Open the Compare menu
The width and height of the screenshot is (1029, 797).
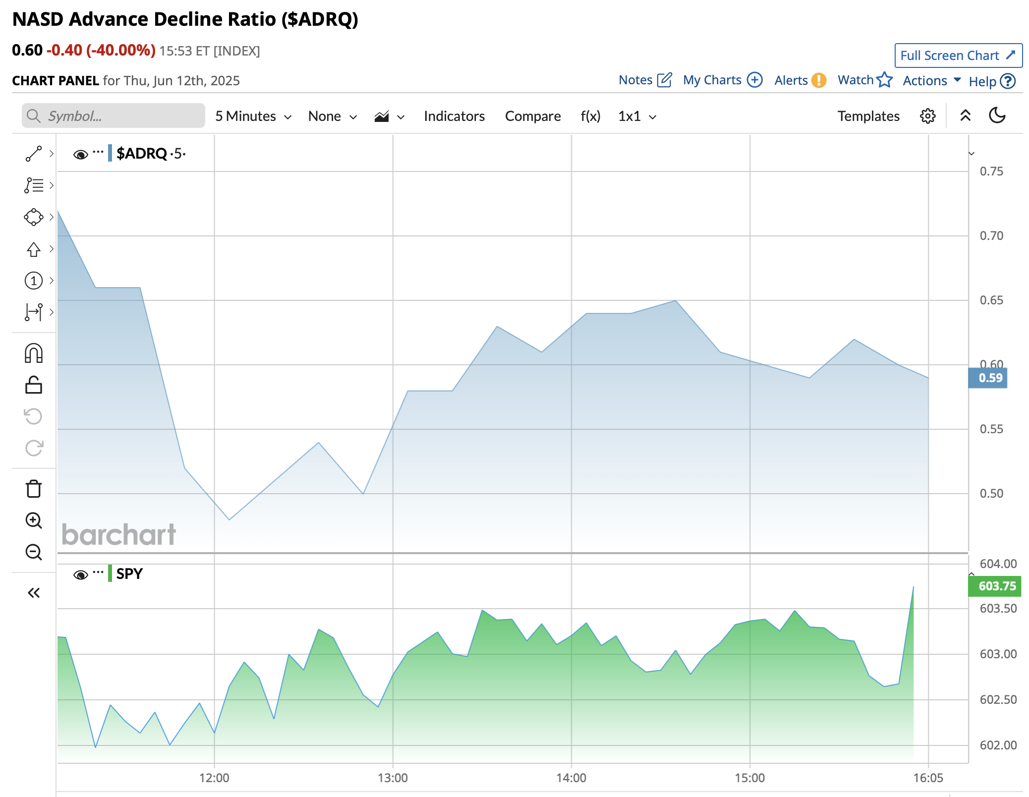pos(533,116)
